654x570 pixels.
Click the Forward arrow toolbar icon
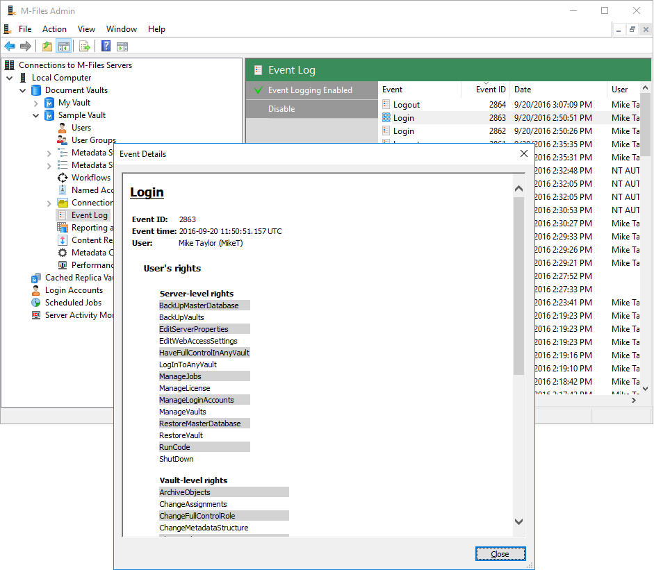pyautogui.click(x=26, y=47)
